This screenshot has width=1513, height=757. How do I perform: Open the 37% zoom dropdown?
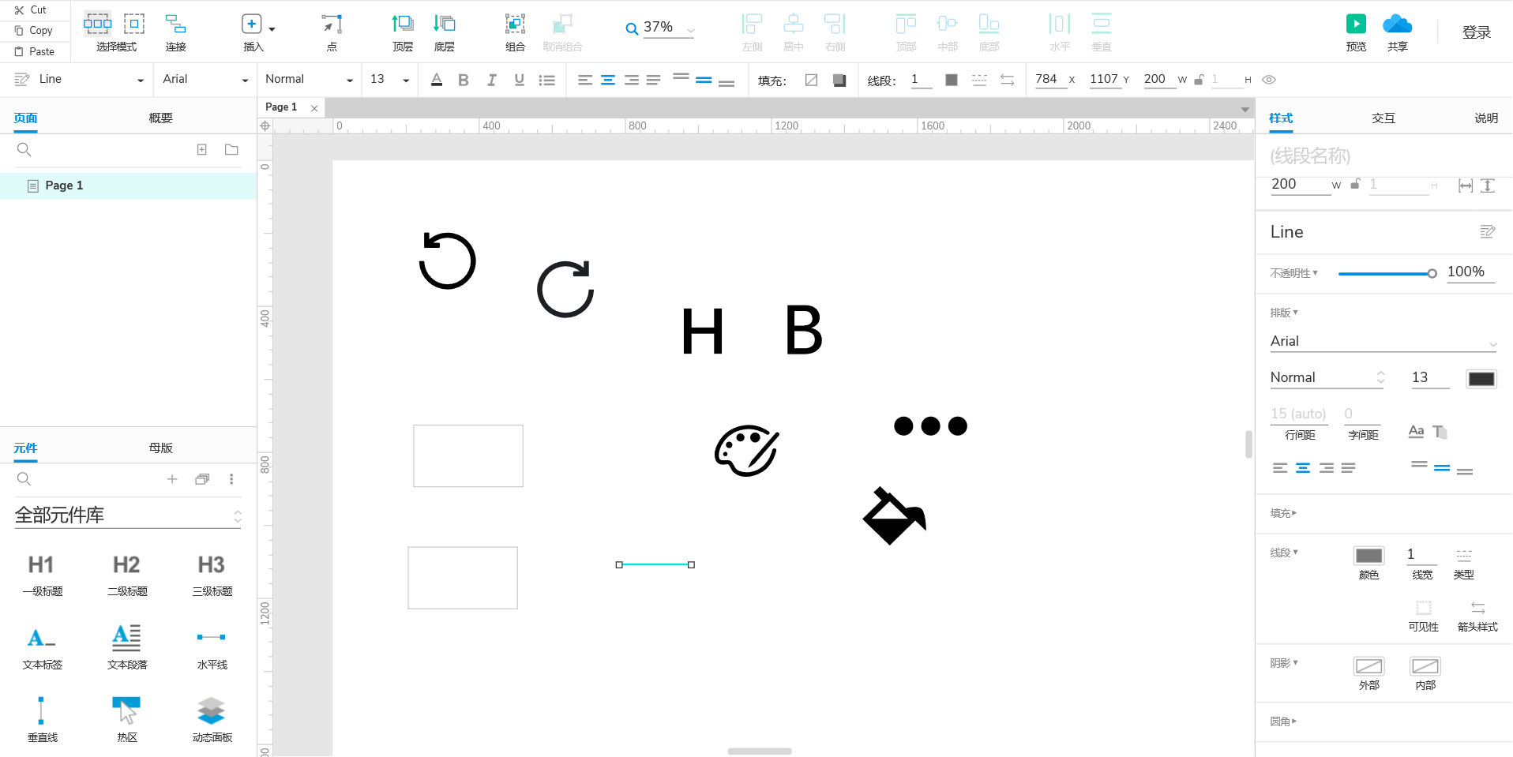click(690, 30)
